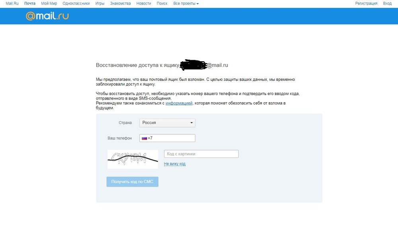
Task: Click the Вход link
Action: (387, 4)
